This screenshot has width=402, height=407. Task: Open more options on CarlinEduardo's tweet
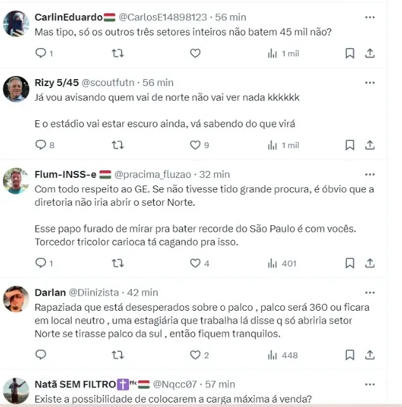coord(370,17)
